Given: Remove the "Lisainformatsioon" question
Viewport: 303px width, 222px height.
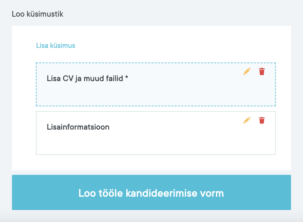Looking at the screenshot, I should (x=262, y=120).
